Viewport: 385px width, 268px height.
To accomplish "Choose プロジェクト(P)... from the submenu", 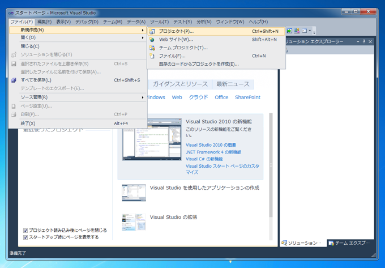I will 216,31.
